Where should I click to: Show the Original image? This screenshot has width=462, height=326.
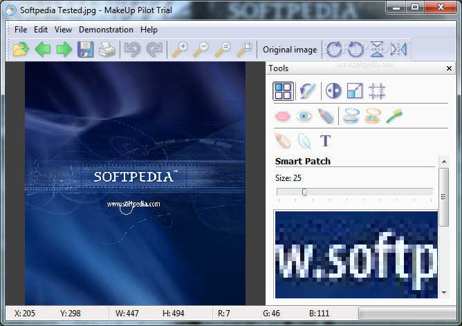[x=290, y=50]
